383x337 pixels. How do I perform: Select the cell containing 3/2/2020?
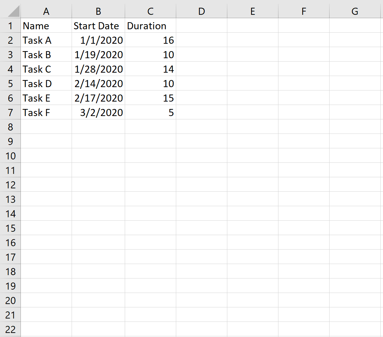pos(98,112)
